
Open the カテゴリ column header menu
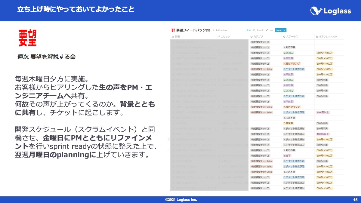pos(257,37)
